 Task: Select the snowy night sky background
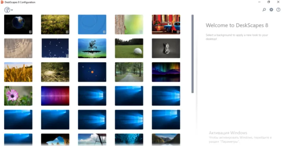click(x=55, y=48)
